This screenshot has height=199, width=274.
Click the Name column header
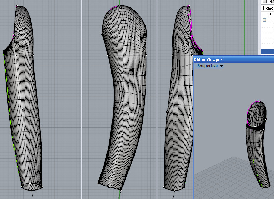tap(268, 8)
